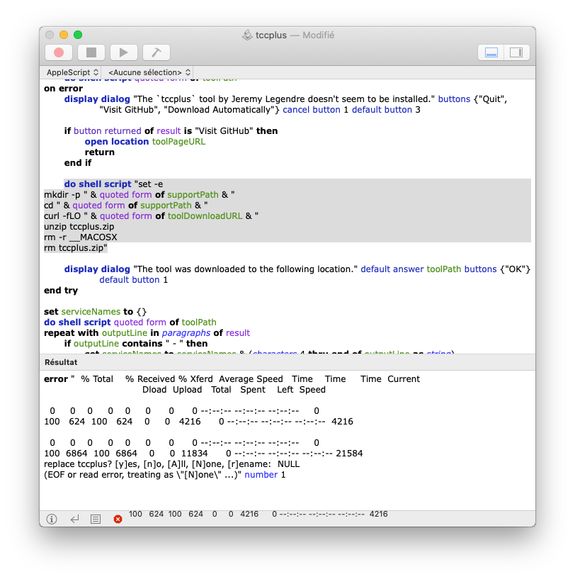The width and height of the screenshot is (575, 579).
Task: Show script description with the info icon
Action: click(x=52, y=519)
